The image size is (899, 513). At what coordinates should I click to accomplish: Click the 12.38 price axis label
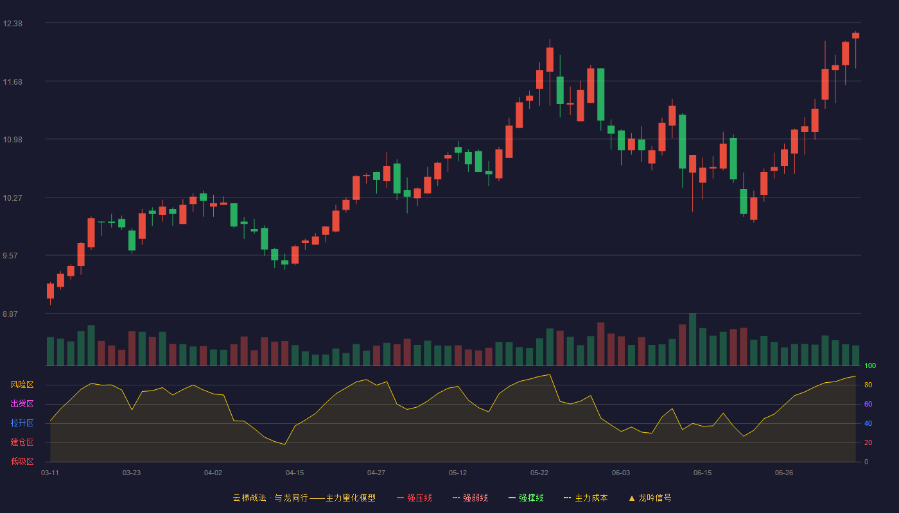[13, 24]
